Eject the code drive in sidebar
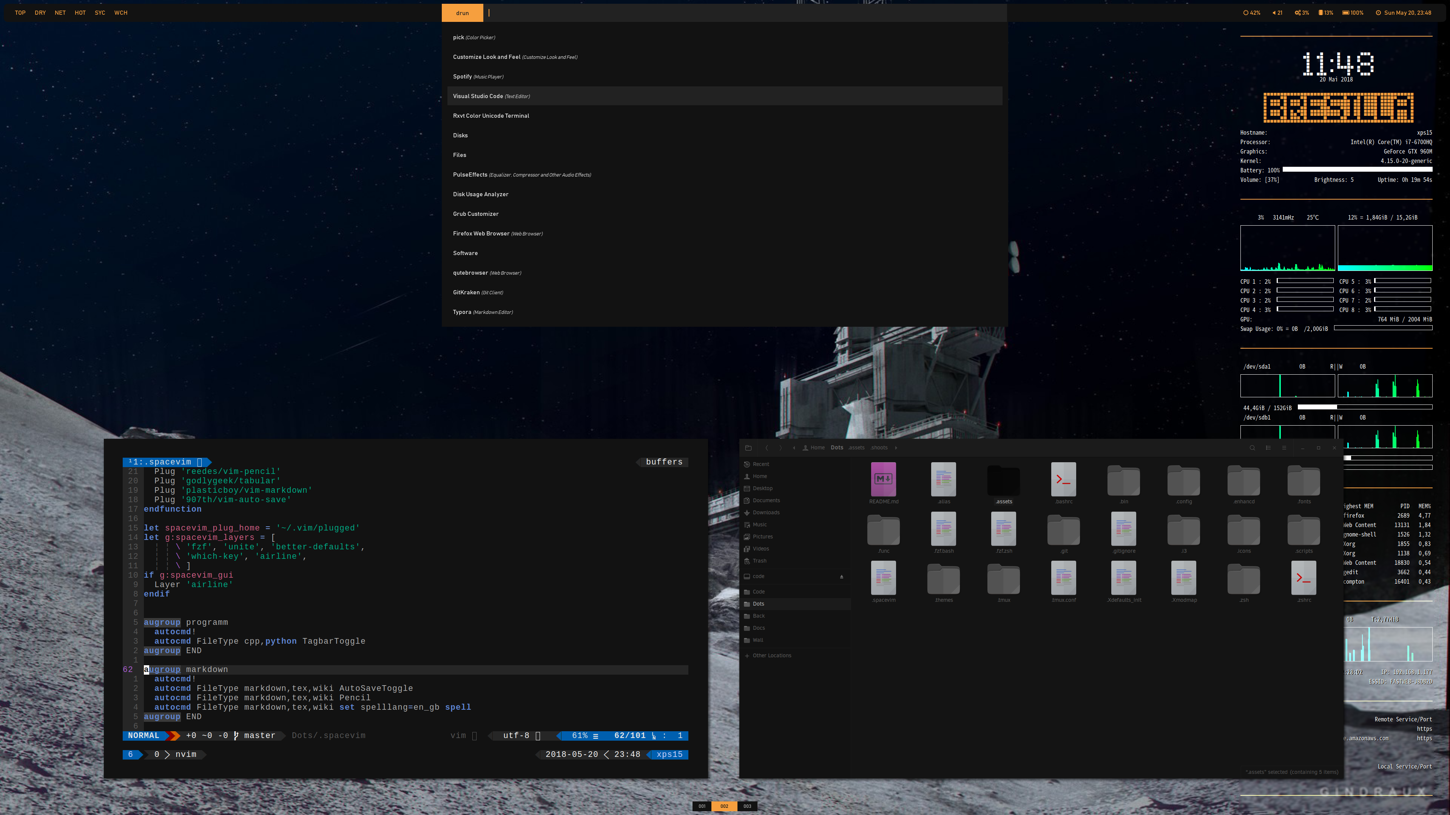The image size is (1450, 815). coord(842,577)
